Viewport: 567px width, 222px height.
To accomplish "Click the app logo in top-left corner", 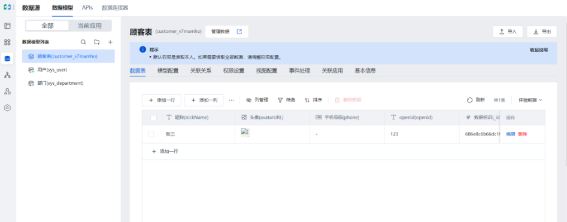I will 7,7.
